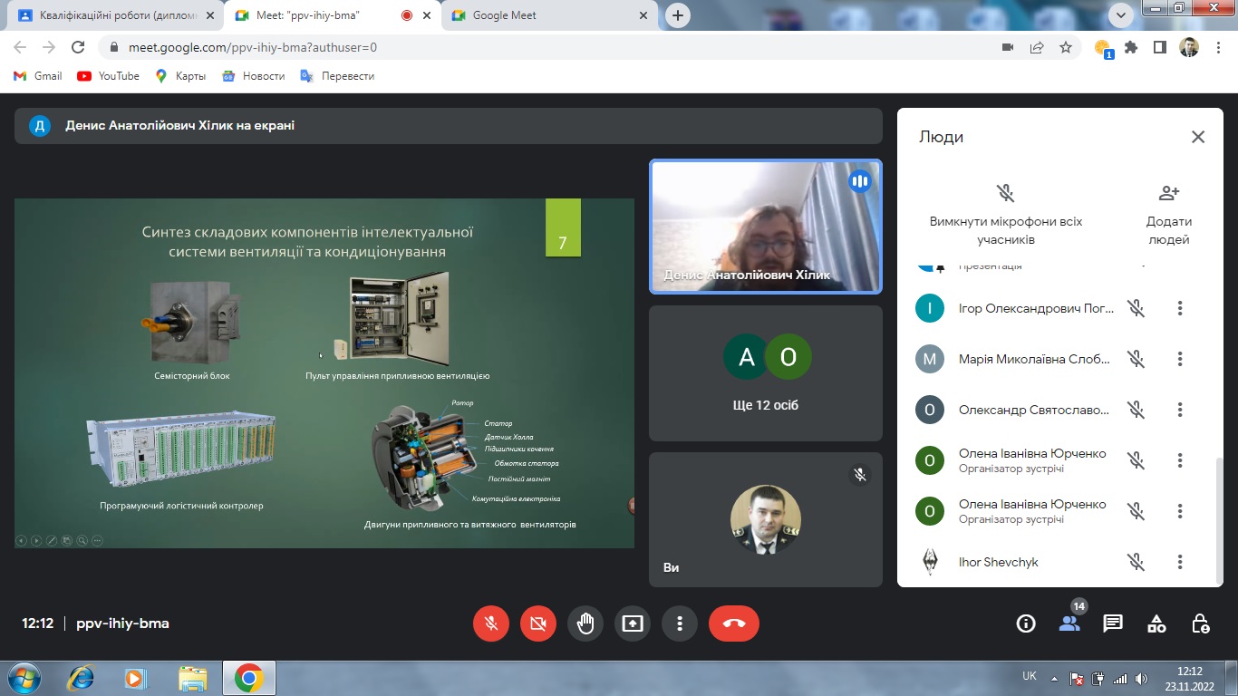Open more actions for Ігор Олександрович
The width and height of the screenshot is (1238, 696).
[x=1180, y=308]
